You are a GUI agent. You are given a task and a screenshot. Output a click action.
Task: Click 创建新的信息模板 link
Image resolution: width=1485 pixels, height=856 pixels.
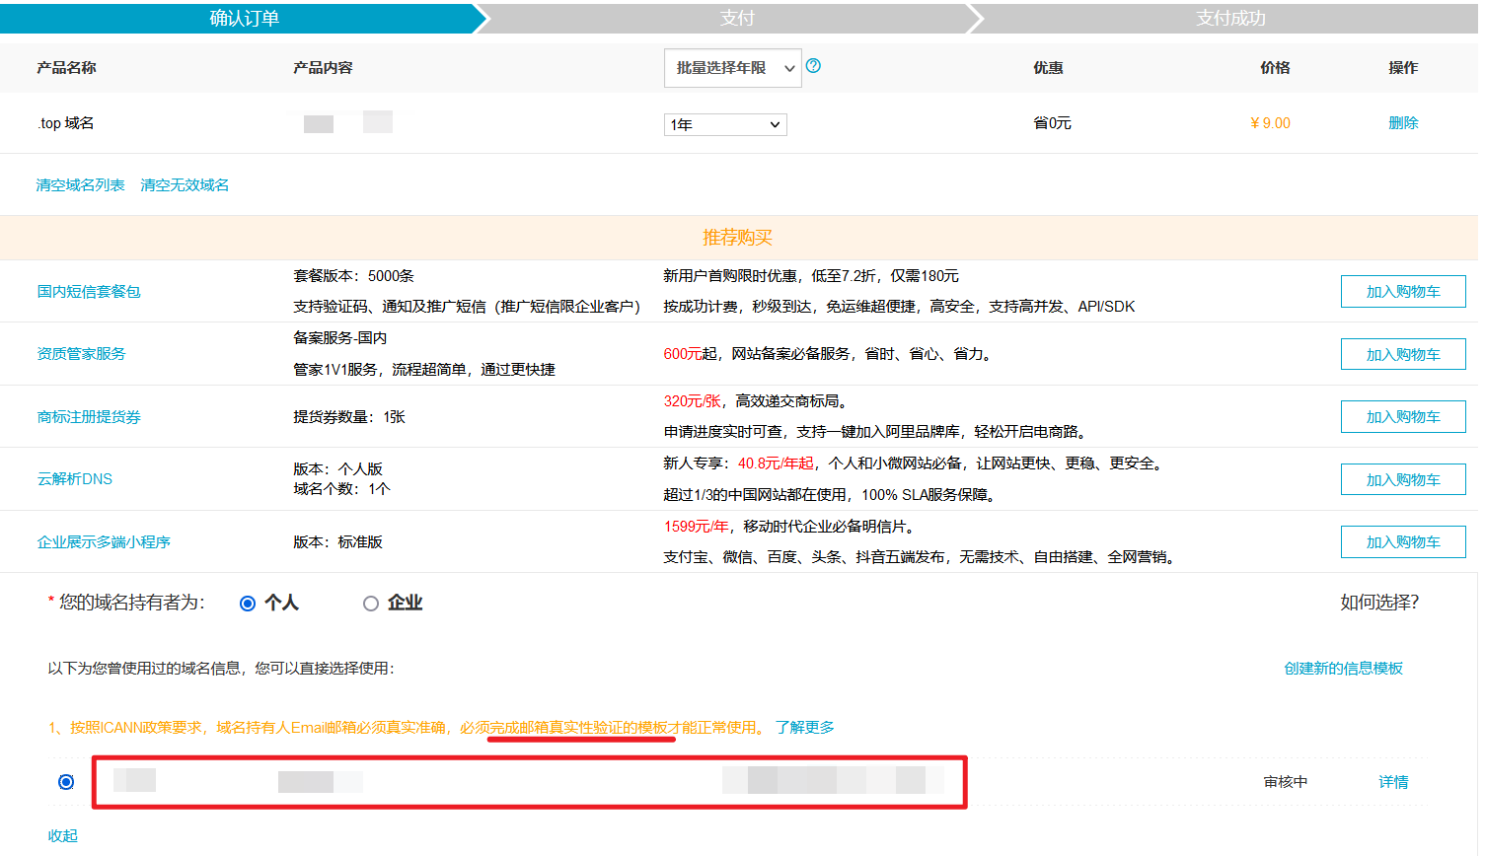1343,669
